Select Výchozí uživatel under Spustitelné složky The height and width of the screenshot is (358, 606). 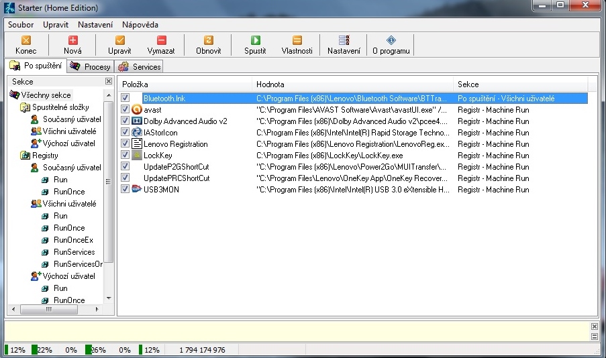69,143
